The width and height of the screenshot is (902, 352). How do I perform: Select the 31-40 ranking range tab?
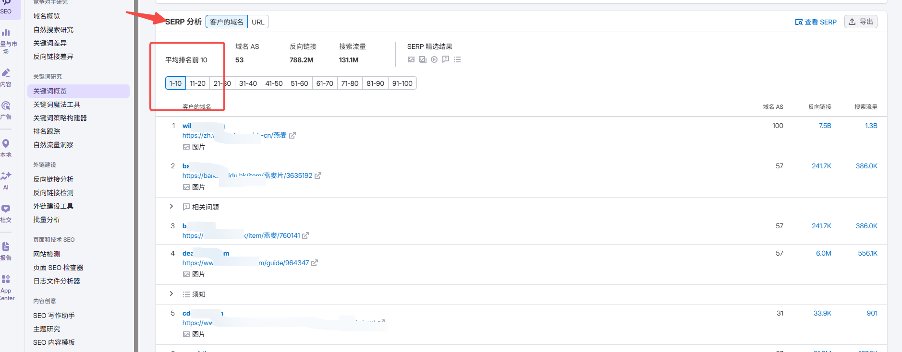(x=248, y=83)
